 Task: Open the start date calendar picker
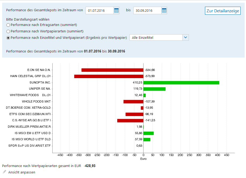pyautogui.click(x=116, y=10)
